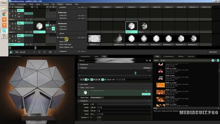The height and width of the screenshot is (124, 220).
Task: Collapse the Video Лого 2.mov section
Action: pyautogui.click(x=87, y=87)
